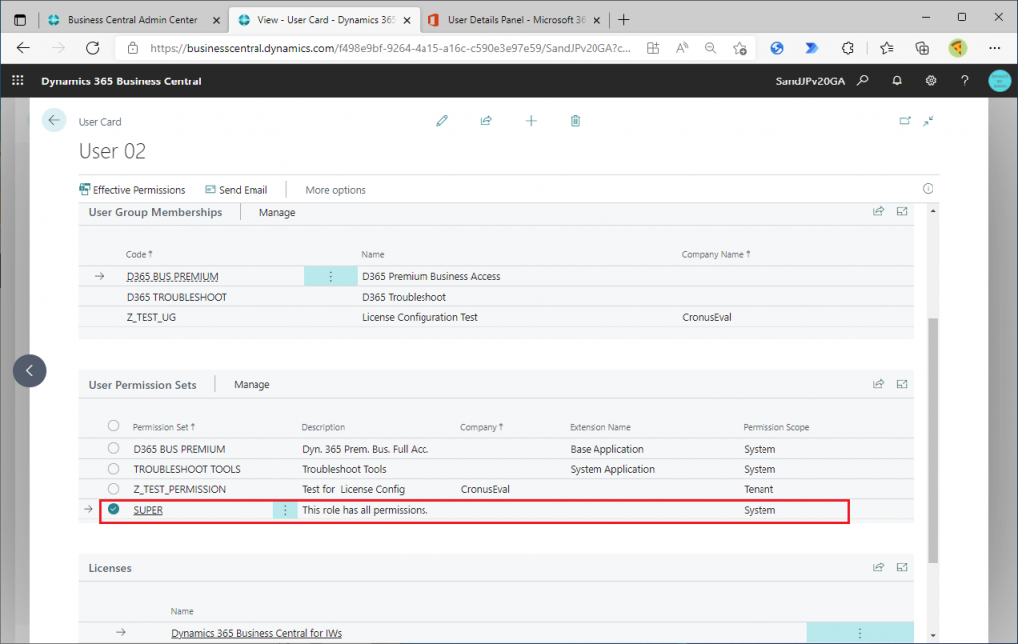Open Effective Permissions
Screen dimensions: 1018x644
tap(132, 190)
